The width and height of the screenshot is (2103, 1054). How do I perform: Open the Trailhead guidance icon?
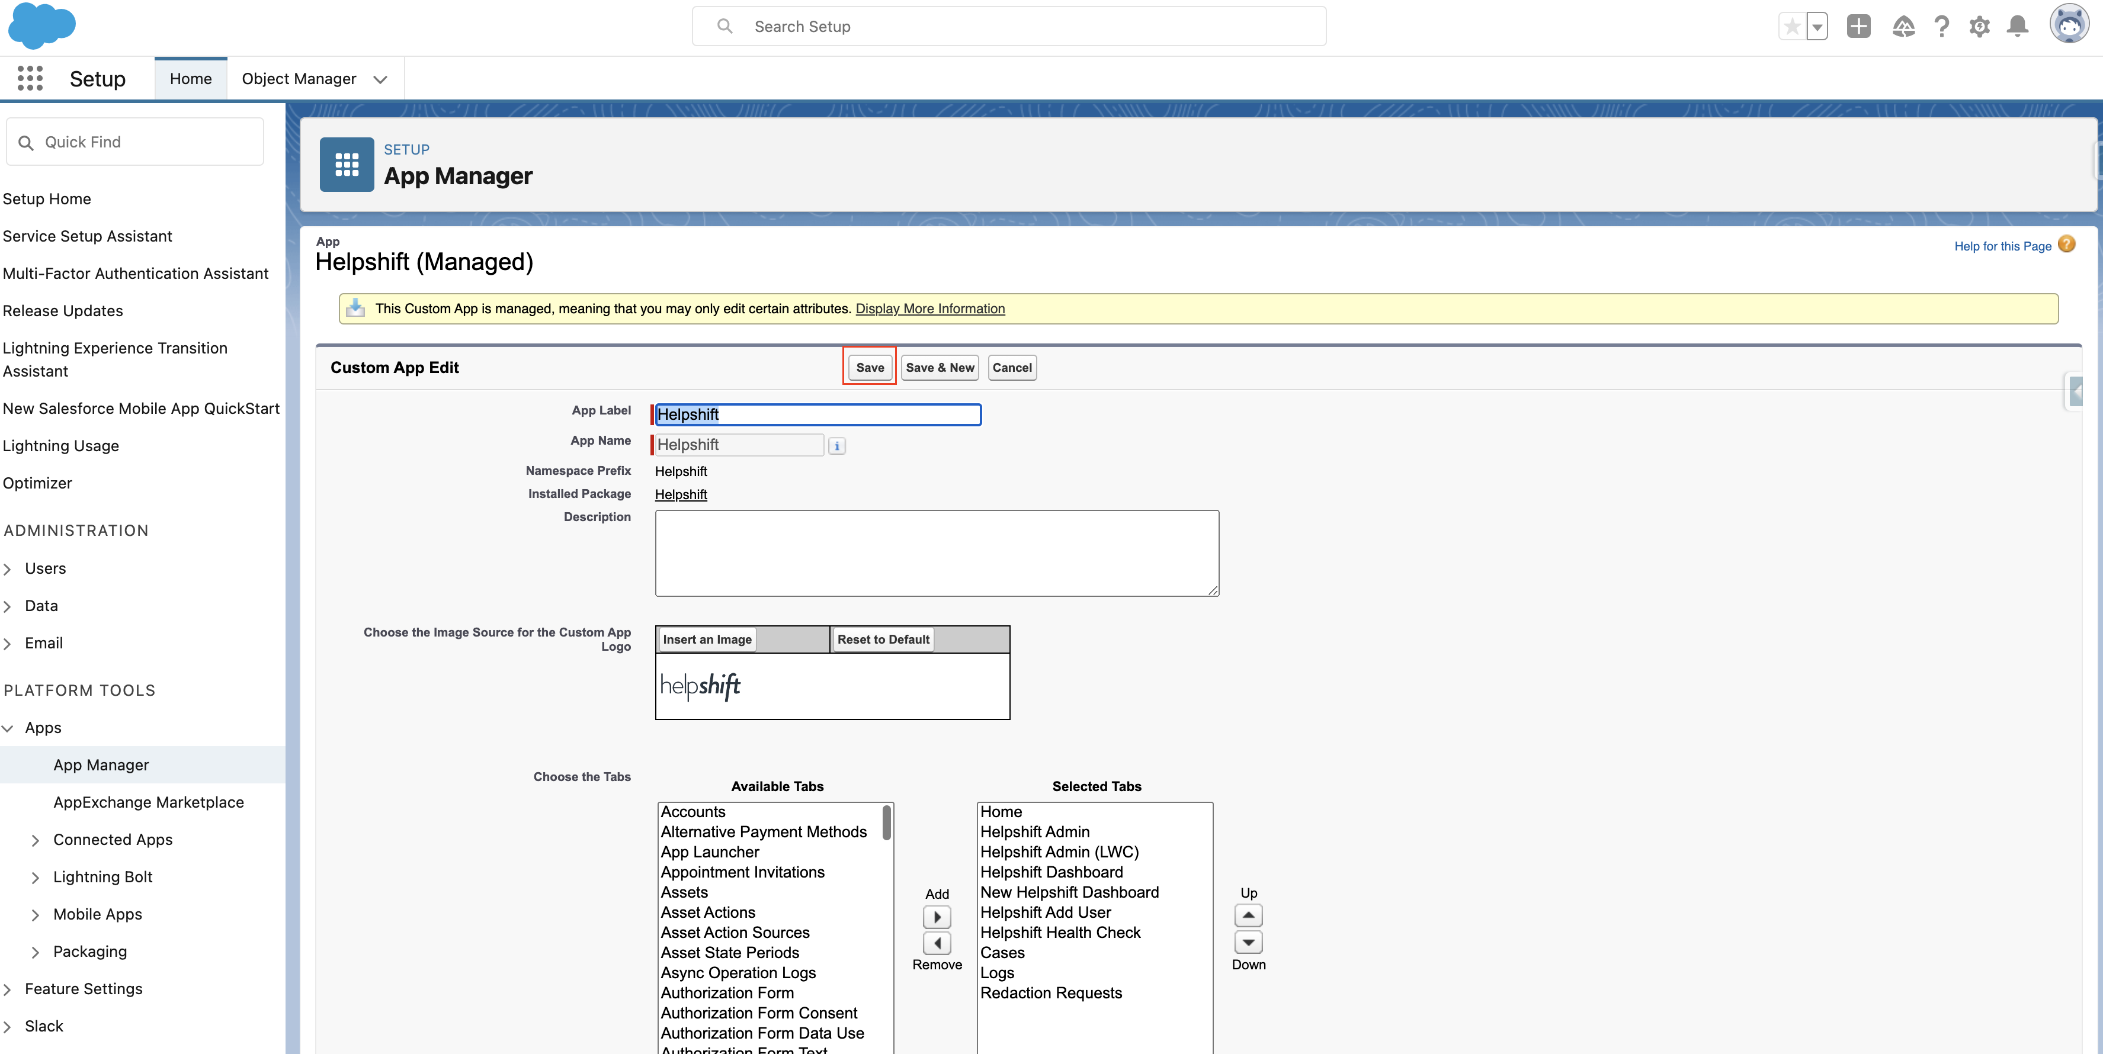click(1903, 26)
